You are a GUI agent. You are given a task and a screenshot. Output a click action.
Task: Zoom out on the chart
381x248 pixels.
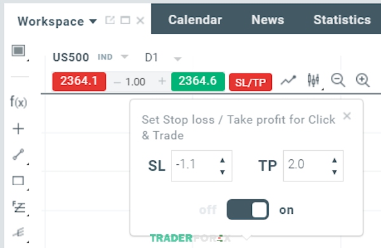[338, 81]
